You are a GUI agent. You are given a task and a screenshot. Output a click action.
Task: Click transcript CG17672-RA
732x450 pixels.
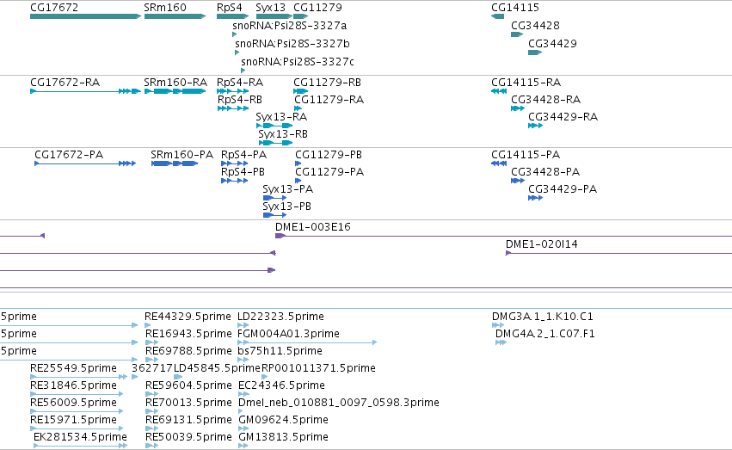pyautogui.click(x=65, y=83)
